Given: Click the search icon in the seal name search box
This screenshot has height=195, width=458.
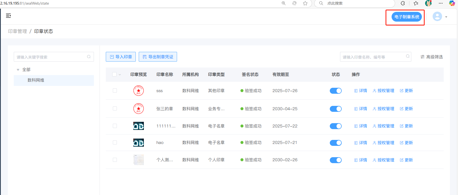Looking at the screenshot, I should [408, 56].
